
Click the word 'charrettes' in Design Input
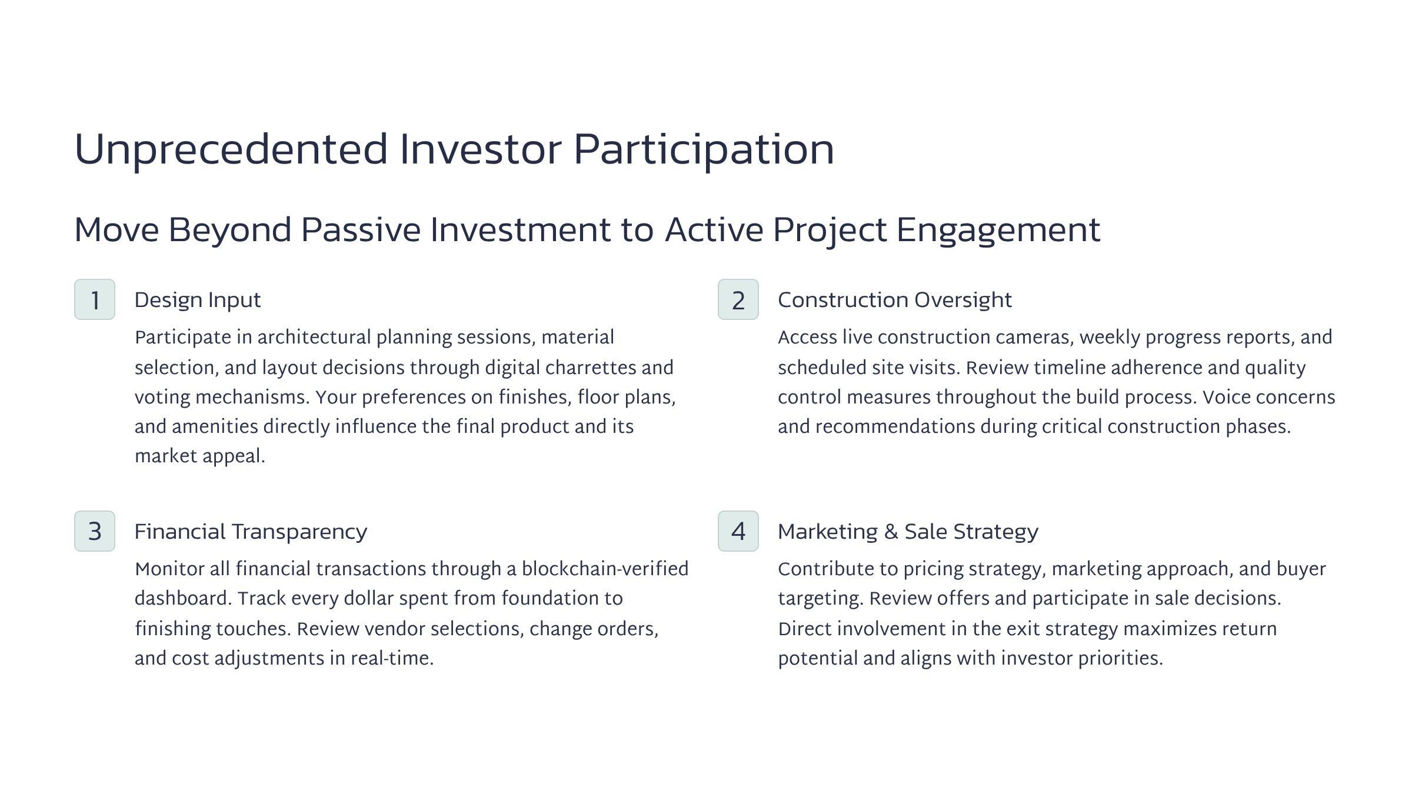(x=590, y=368)
